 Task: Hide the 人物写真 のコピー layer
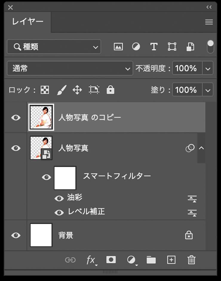point(16,117)
